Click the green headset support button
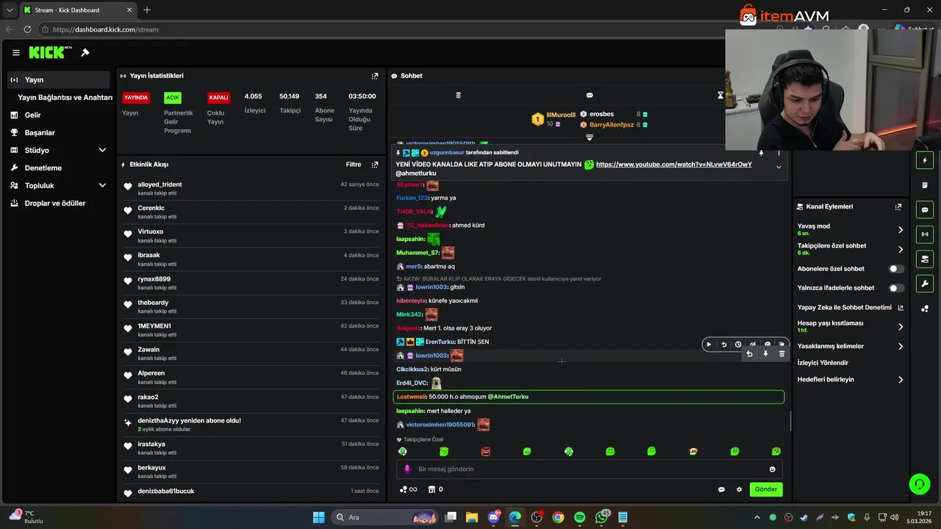This screenshot has width=941, height=529. point(919,483)
